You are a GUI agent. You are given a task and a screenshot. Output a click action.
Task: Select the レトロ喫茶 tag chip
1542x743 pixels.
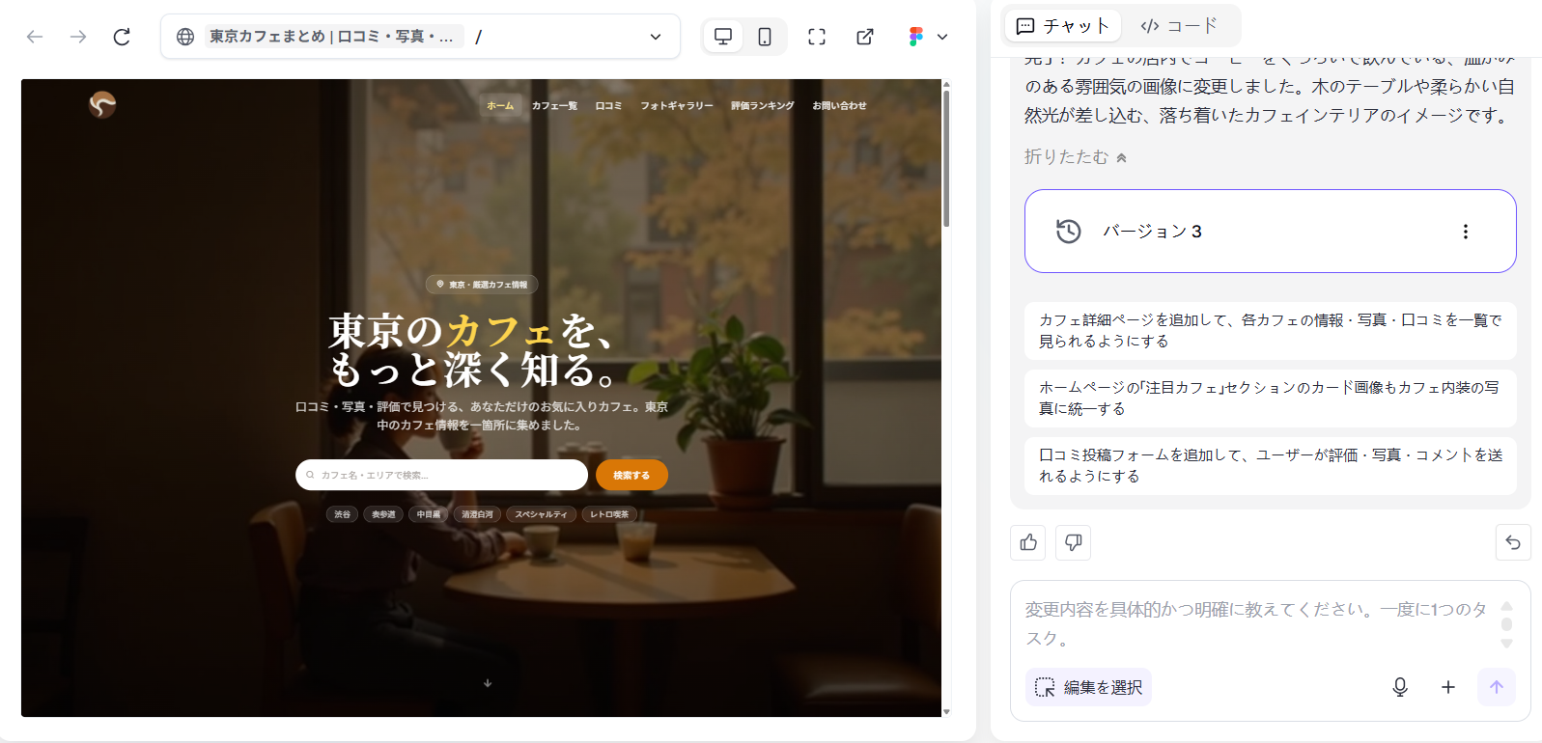click(609, 514)
